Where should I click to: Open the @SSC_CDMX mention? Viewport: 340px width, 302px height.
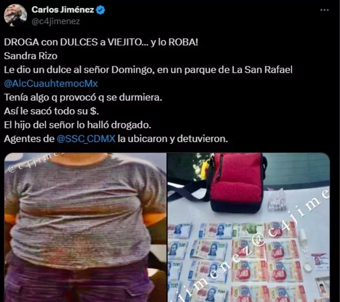86,139
